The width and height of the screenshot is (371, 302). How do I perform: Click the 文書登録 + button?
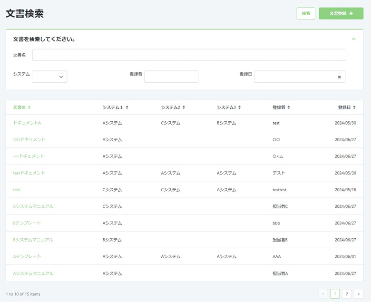pyautogui.click(x=341, y=13)
